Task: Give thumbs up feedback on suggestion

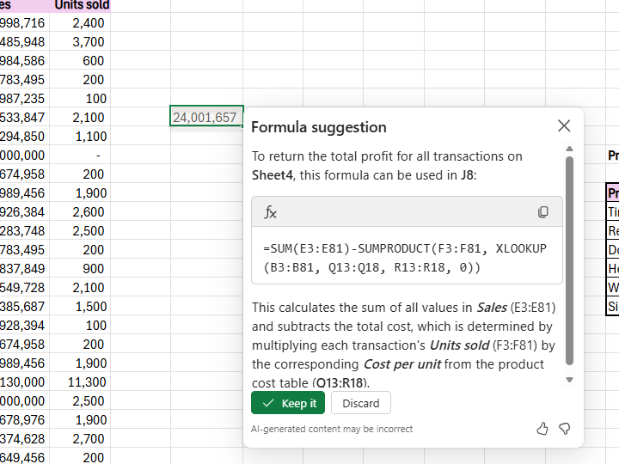Action: [542, 429]
